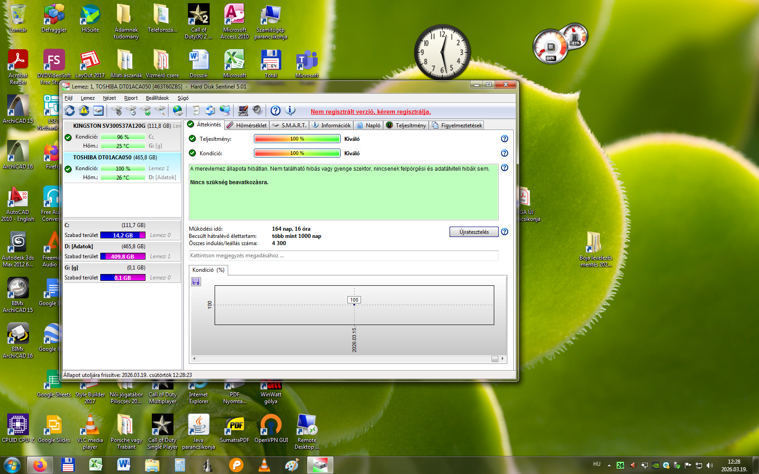
Task: Click the Windows Start button
Action: [12, 465]
